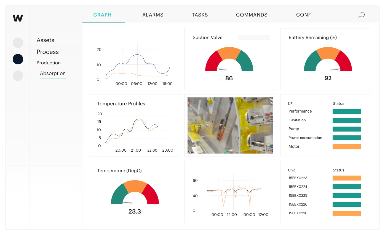This screenshot has height=235, width=385.
Task: Open the TASKS tab
Action: 200,15
